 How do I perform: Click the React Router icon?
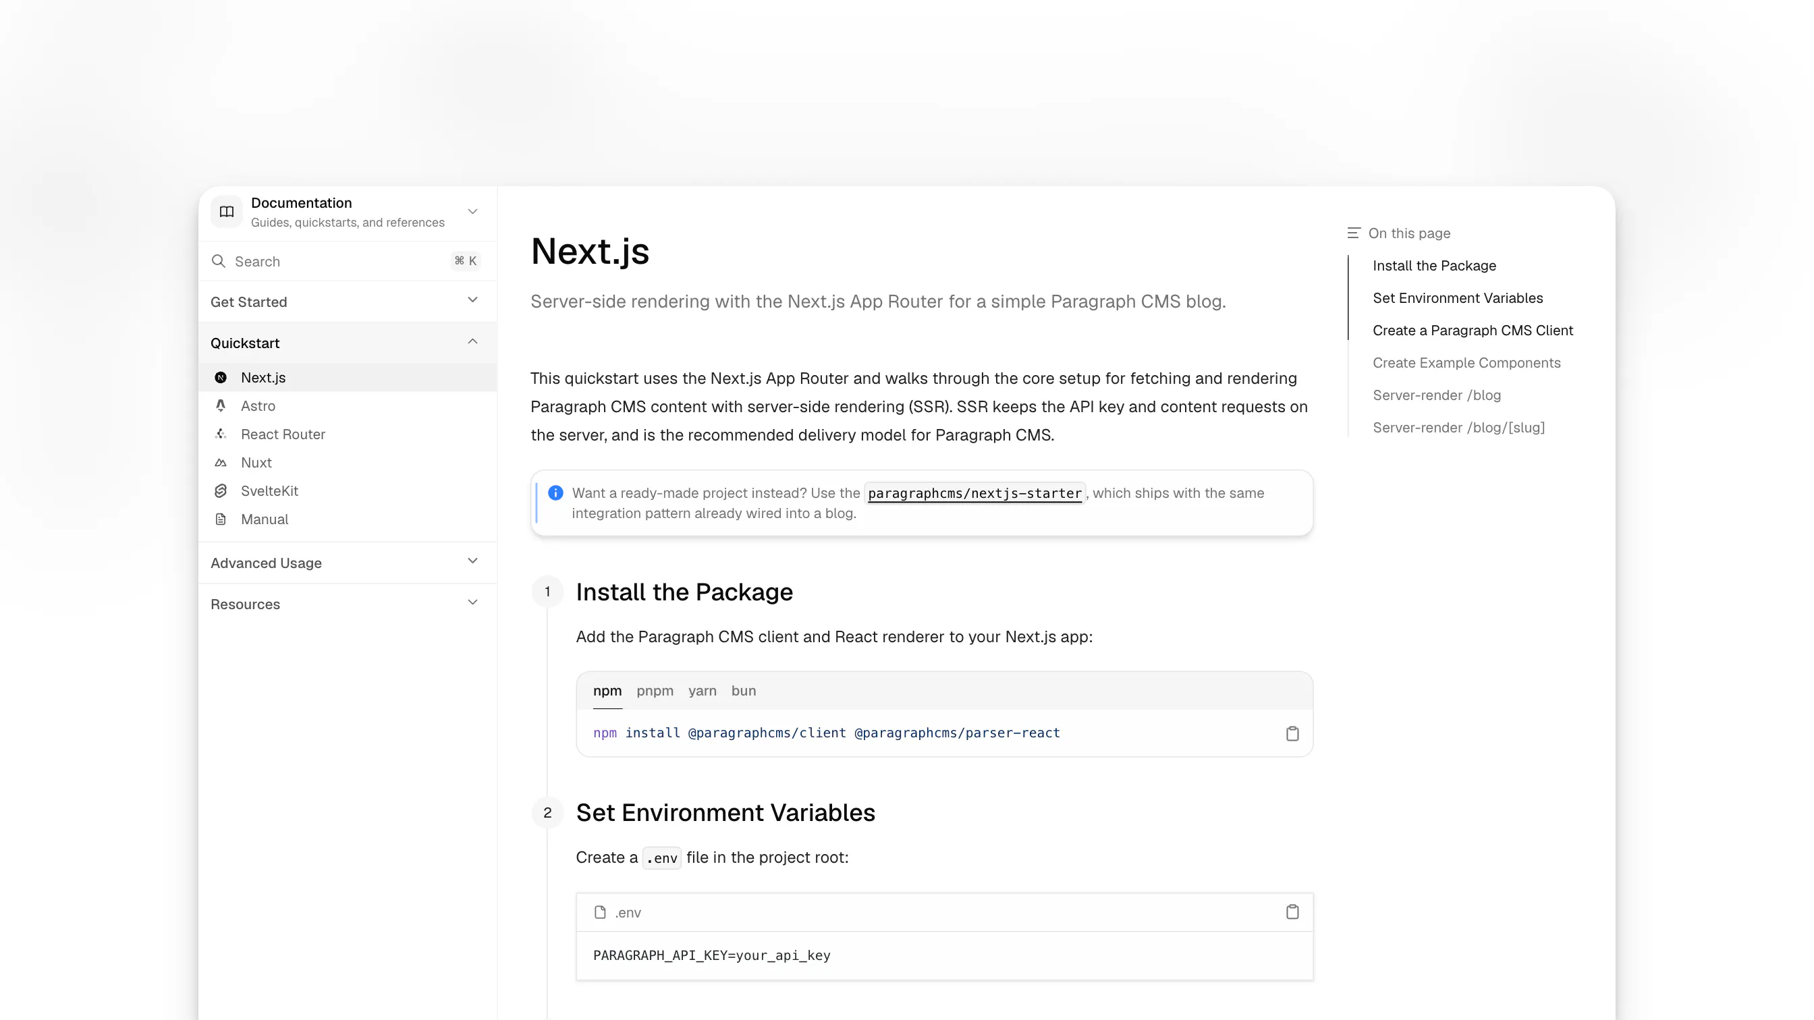coord(221,434)
